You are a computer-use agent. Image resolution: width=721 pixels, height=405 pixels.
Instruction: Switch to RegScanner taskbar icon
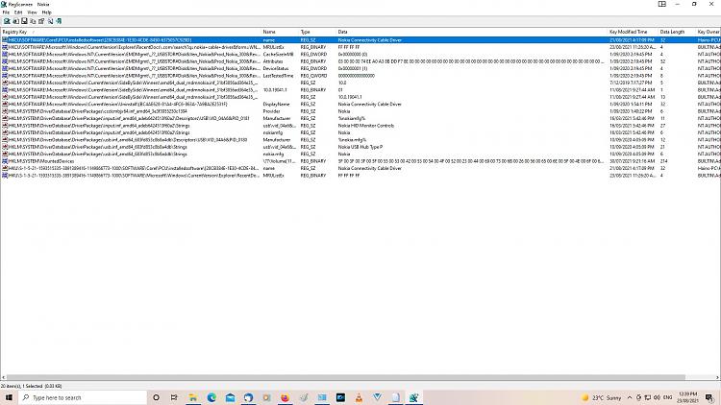click(x=413, y=397)
